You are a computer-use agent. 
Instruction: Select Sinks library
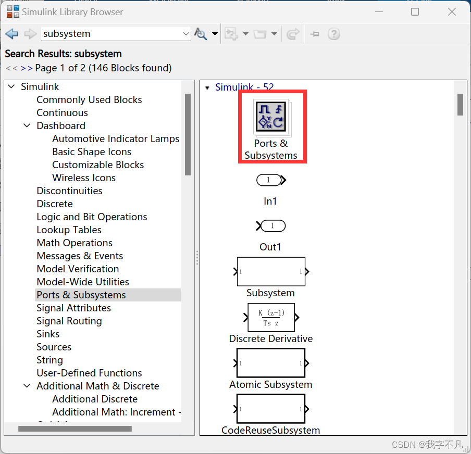pyautogui.click(x=48, y=334)
